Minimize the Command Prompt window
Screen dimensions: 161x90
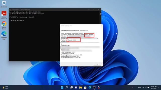tap(89, 9)
